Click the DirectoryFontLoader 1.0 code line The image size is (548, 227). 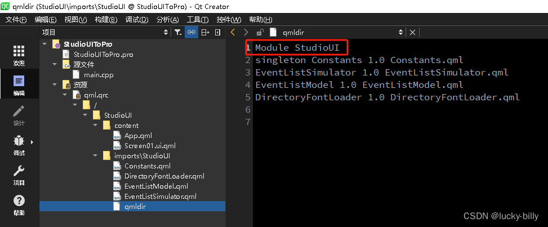[x=387, y=97]
